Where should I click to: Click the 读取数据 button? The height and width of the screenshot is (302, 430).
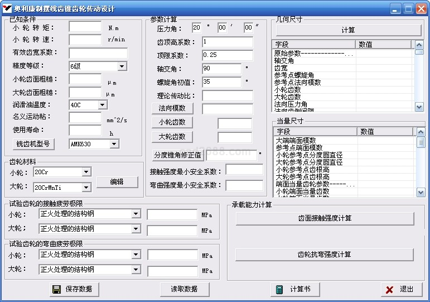point(184,289)
